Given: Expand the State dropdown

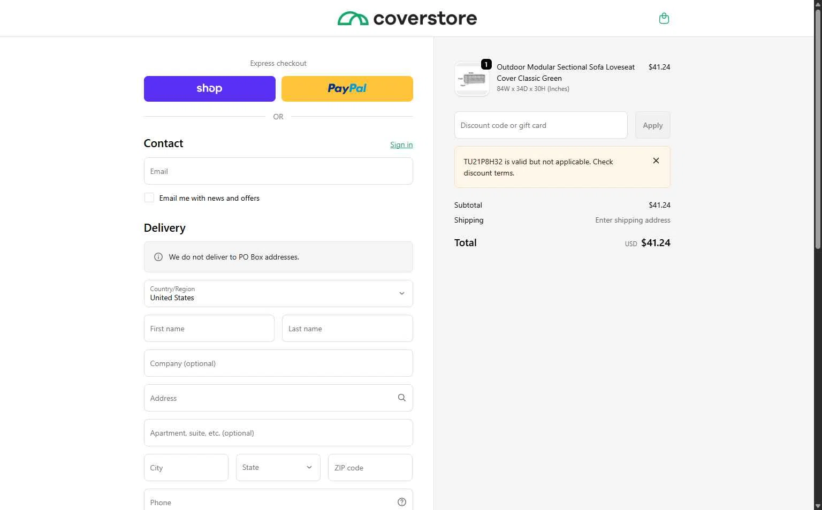Looking at the screenshot, I should click(x=278, y=467).
